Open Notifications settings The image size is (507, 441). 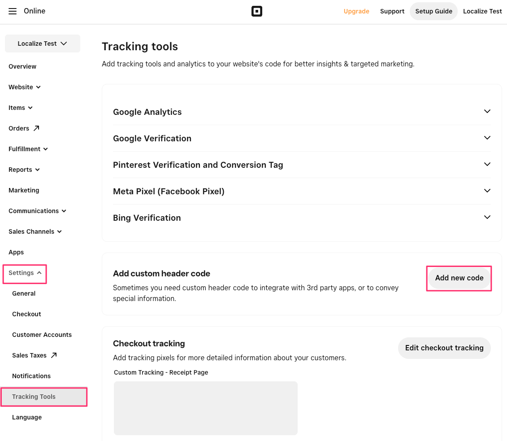pos(31,376)
